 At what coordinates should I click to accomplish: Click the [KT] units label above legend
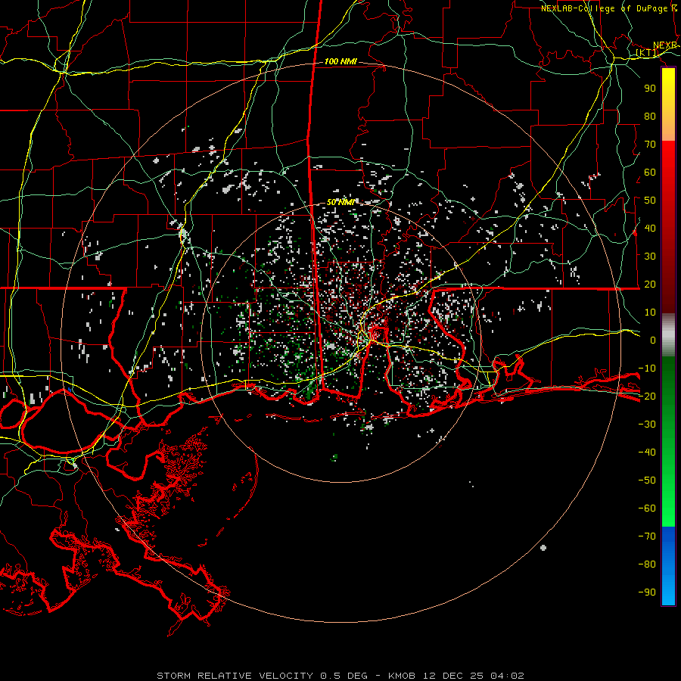point(647,53)
